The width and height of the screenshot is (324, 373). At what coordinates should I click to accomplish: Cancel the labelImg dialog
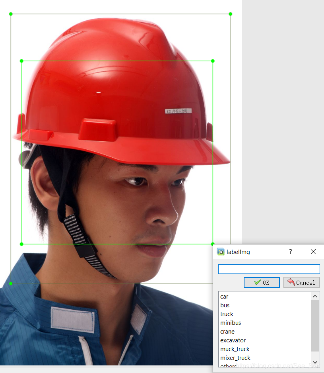pos(301,282)
